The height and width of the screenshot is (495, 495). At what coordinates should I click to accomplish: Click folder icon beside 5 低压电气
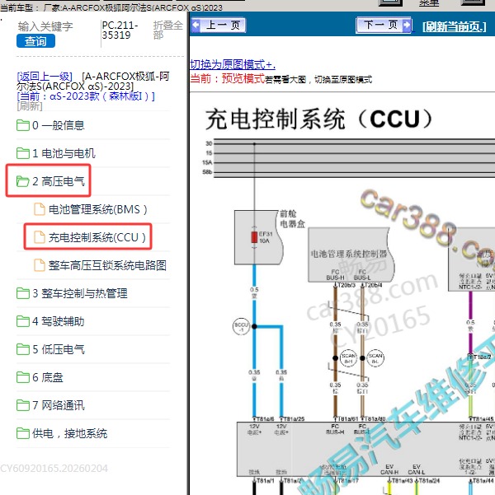click(23, 349)
